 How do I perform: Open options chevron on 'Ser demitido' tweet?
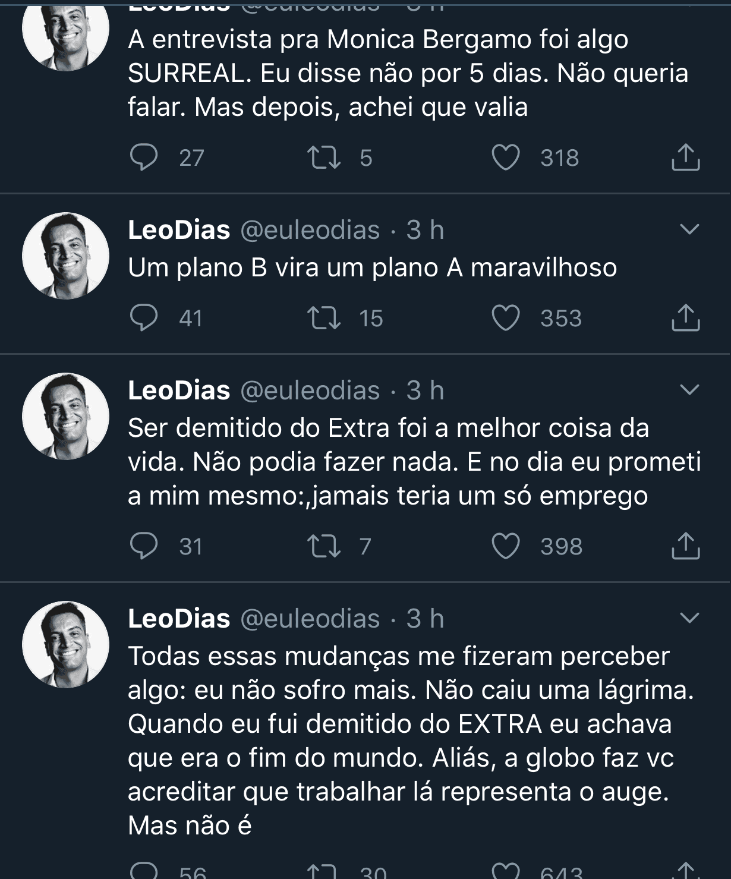coord(689,390)
